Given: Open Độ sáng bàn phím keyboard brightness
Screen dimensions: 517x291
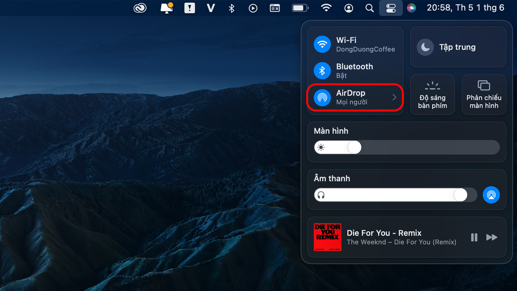Looking at the screenshot, I should (x=433, y=95).
